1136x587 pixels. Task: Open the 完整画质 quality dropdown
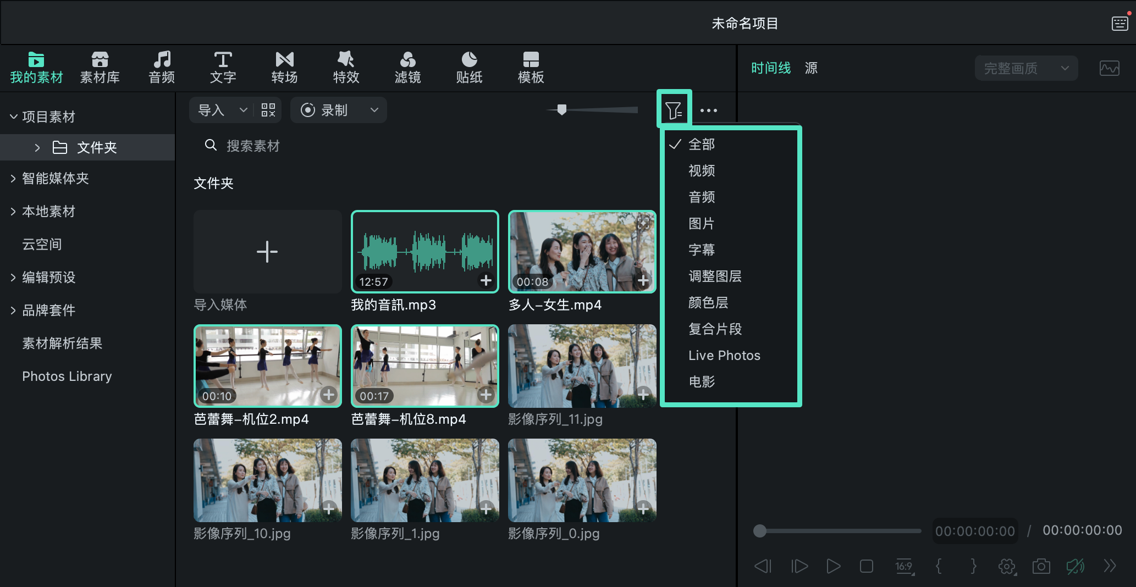1026,68
